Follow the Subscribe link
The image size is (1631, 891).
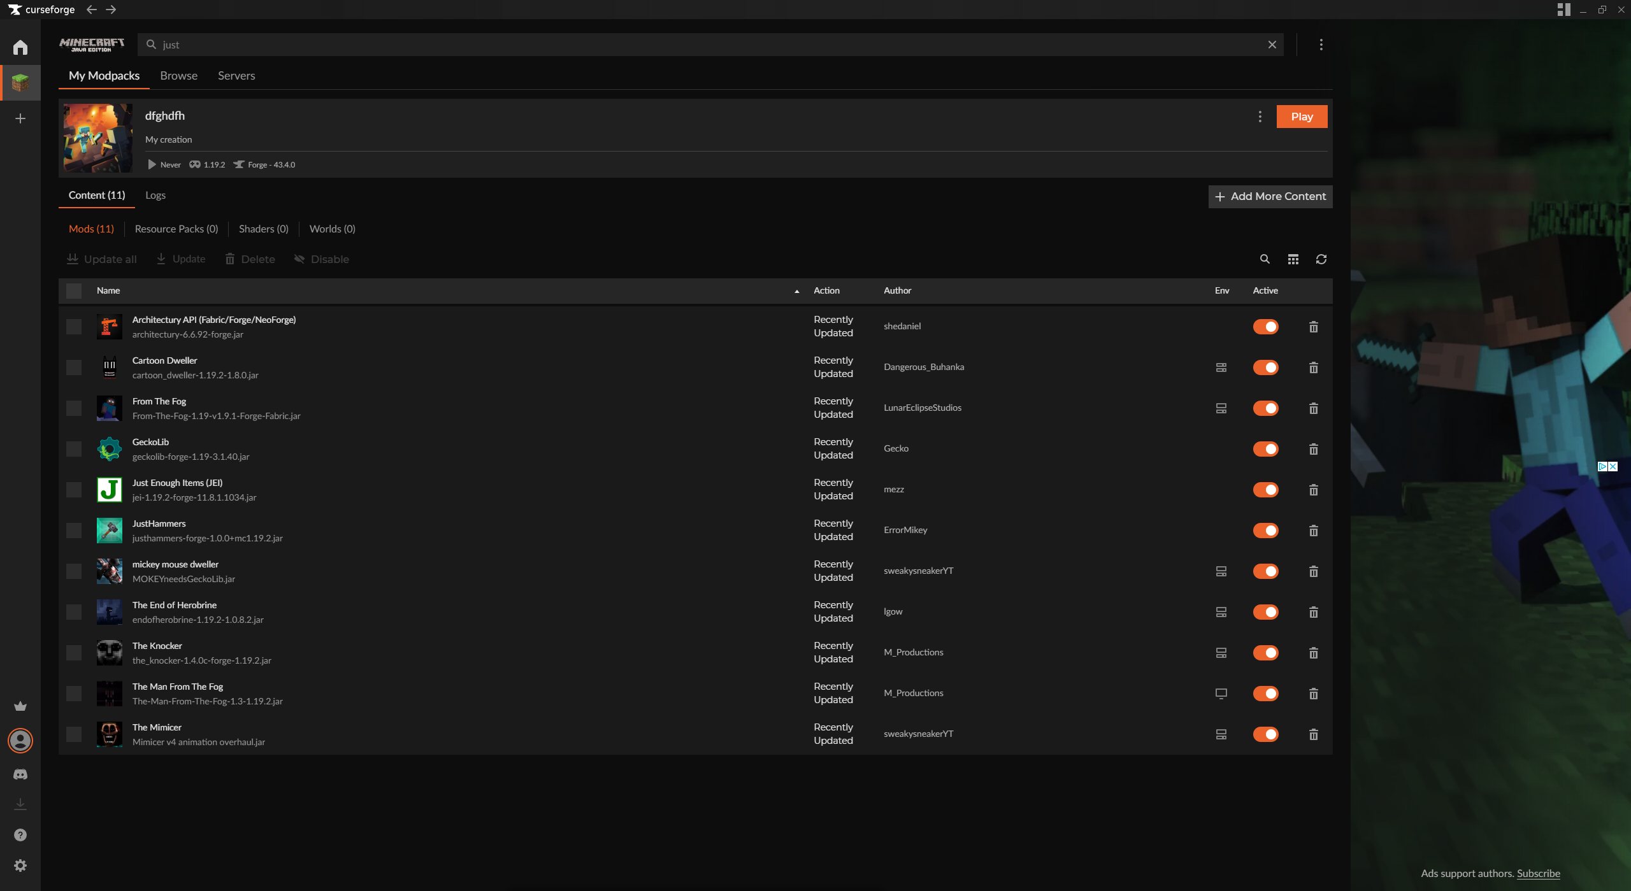point(1539,873)
